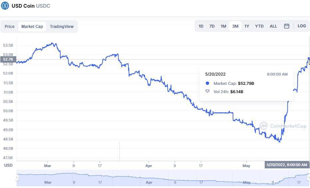Click the tooltip 8:00:00 AM time text
Viewport: 310px width, 188px height.
(x=277, y=74)
